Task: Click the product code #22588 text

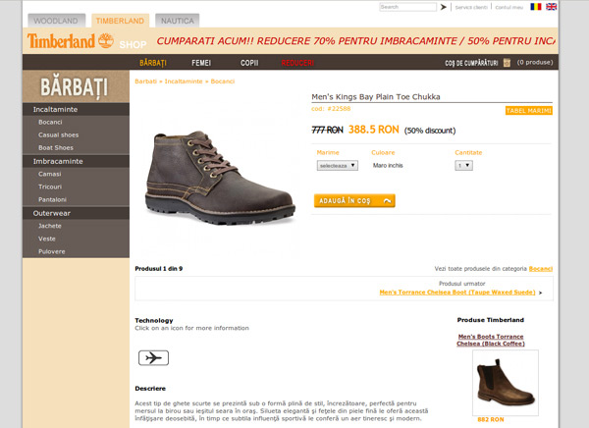Action: [x=331, y=109]
